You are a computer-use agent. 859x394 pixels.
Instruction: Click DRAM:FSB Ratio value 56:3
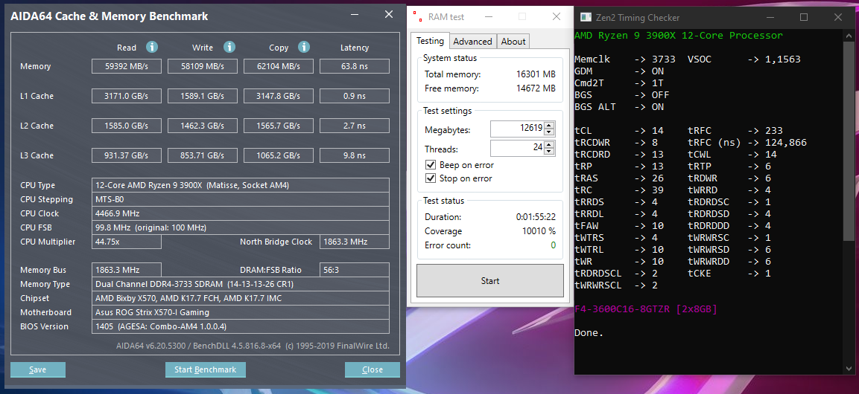pyautogui.click(x=355, y=270)
